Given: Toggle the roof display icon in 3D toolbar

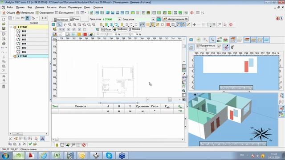Looking at the screenshot, I should tap(247, 40).
